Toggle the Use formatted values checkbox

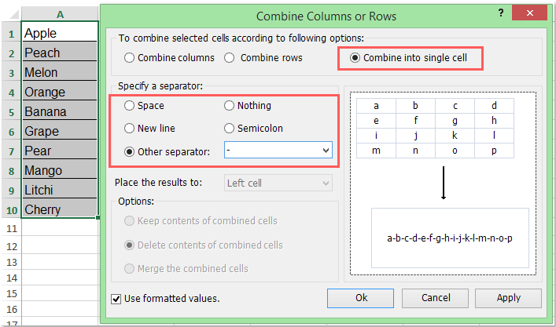[x=116, y=298]
